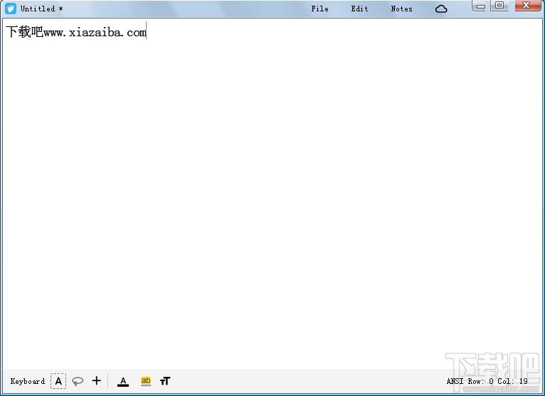Choose the yellow ab highlight tool
545x396 pixels.
click(x=146, y=381)
